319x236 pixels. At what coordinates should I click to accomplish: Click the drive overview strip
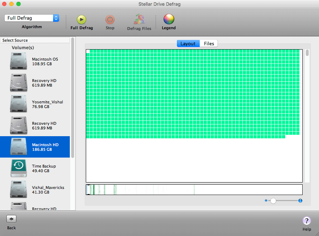coord(194,190)
